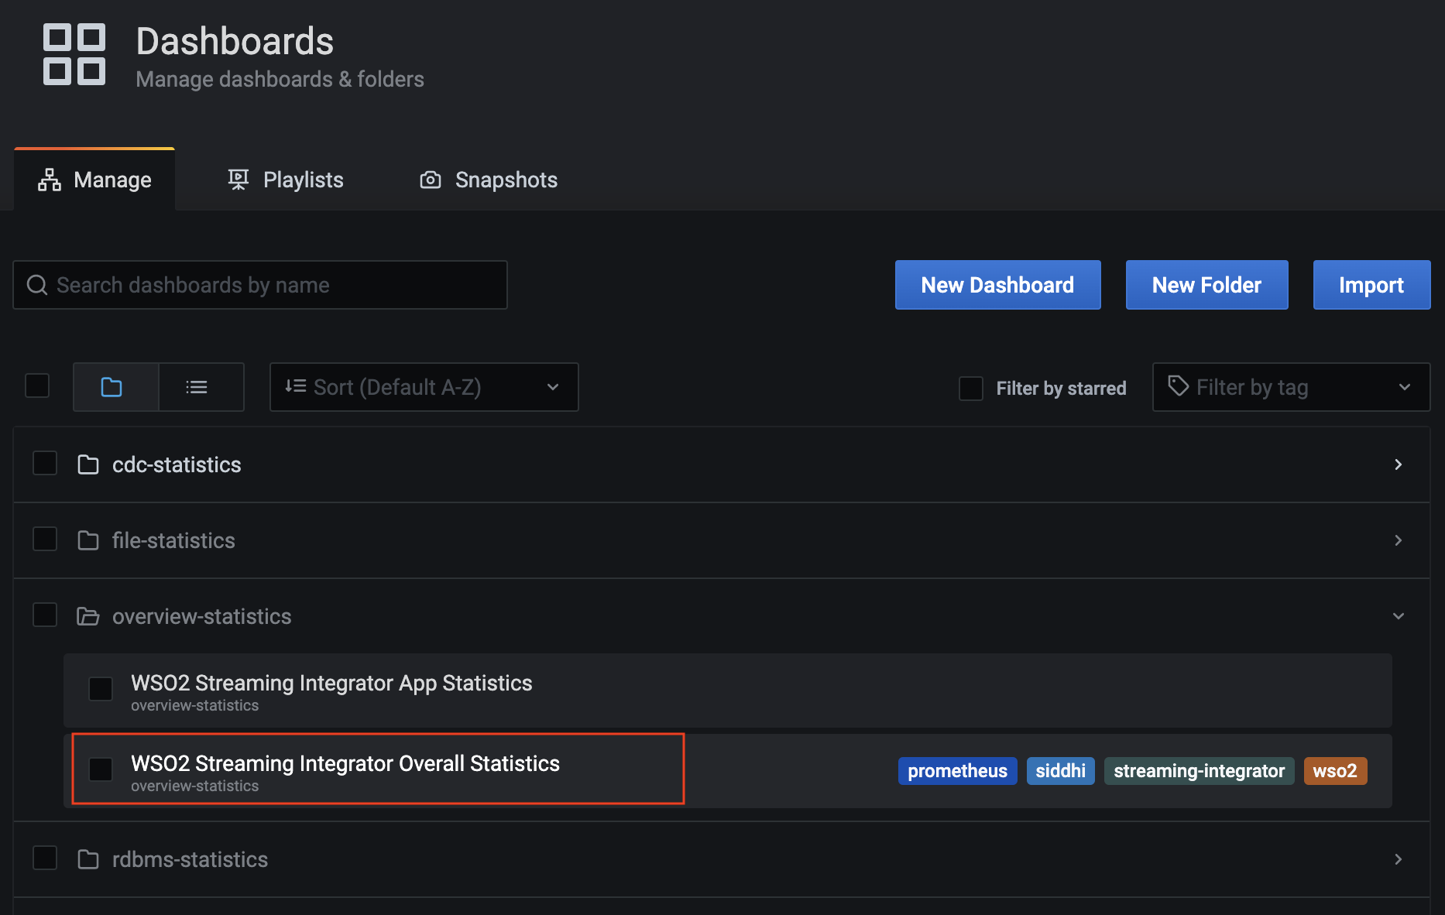The width and height of the screenshot is (1445, 915).
Task: Expand the file-statistics folder chevron
Action: pos(1399,540)
